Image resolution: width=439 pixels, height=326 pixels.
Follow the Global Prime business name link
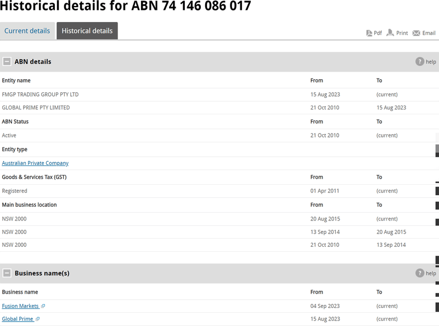(18, 319)
